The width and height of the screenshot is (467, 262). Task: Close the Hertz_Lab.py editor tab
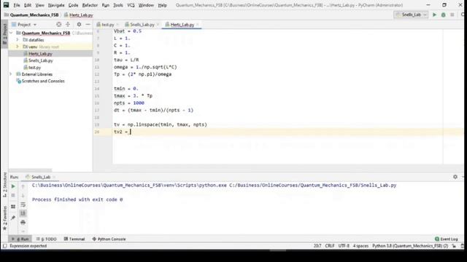[x=198, y=25]
